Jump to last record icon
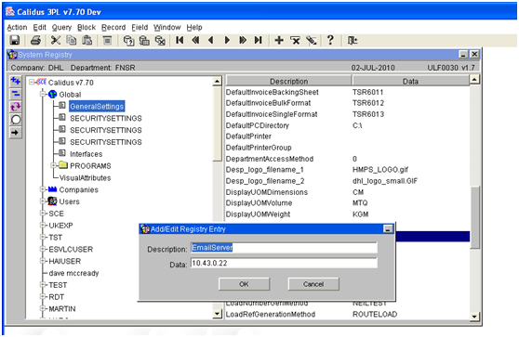 259,40
